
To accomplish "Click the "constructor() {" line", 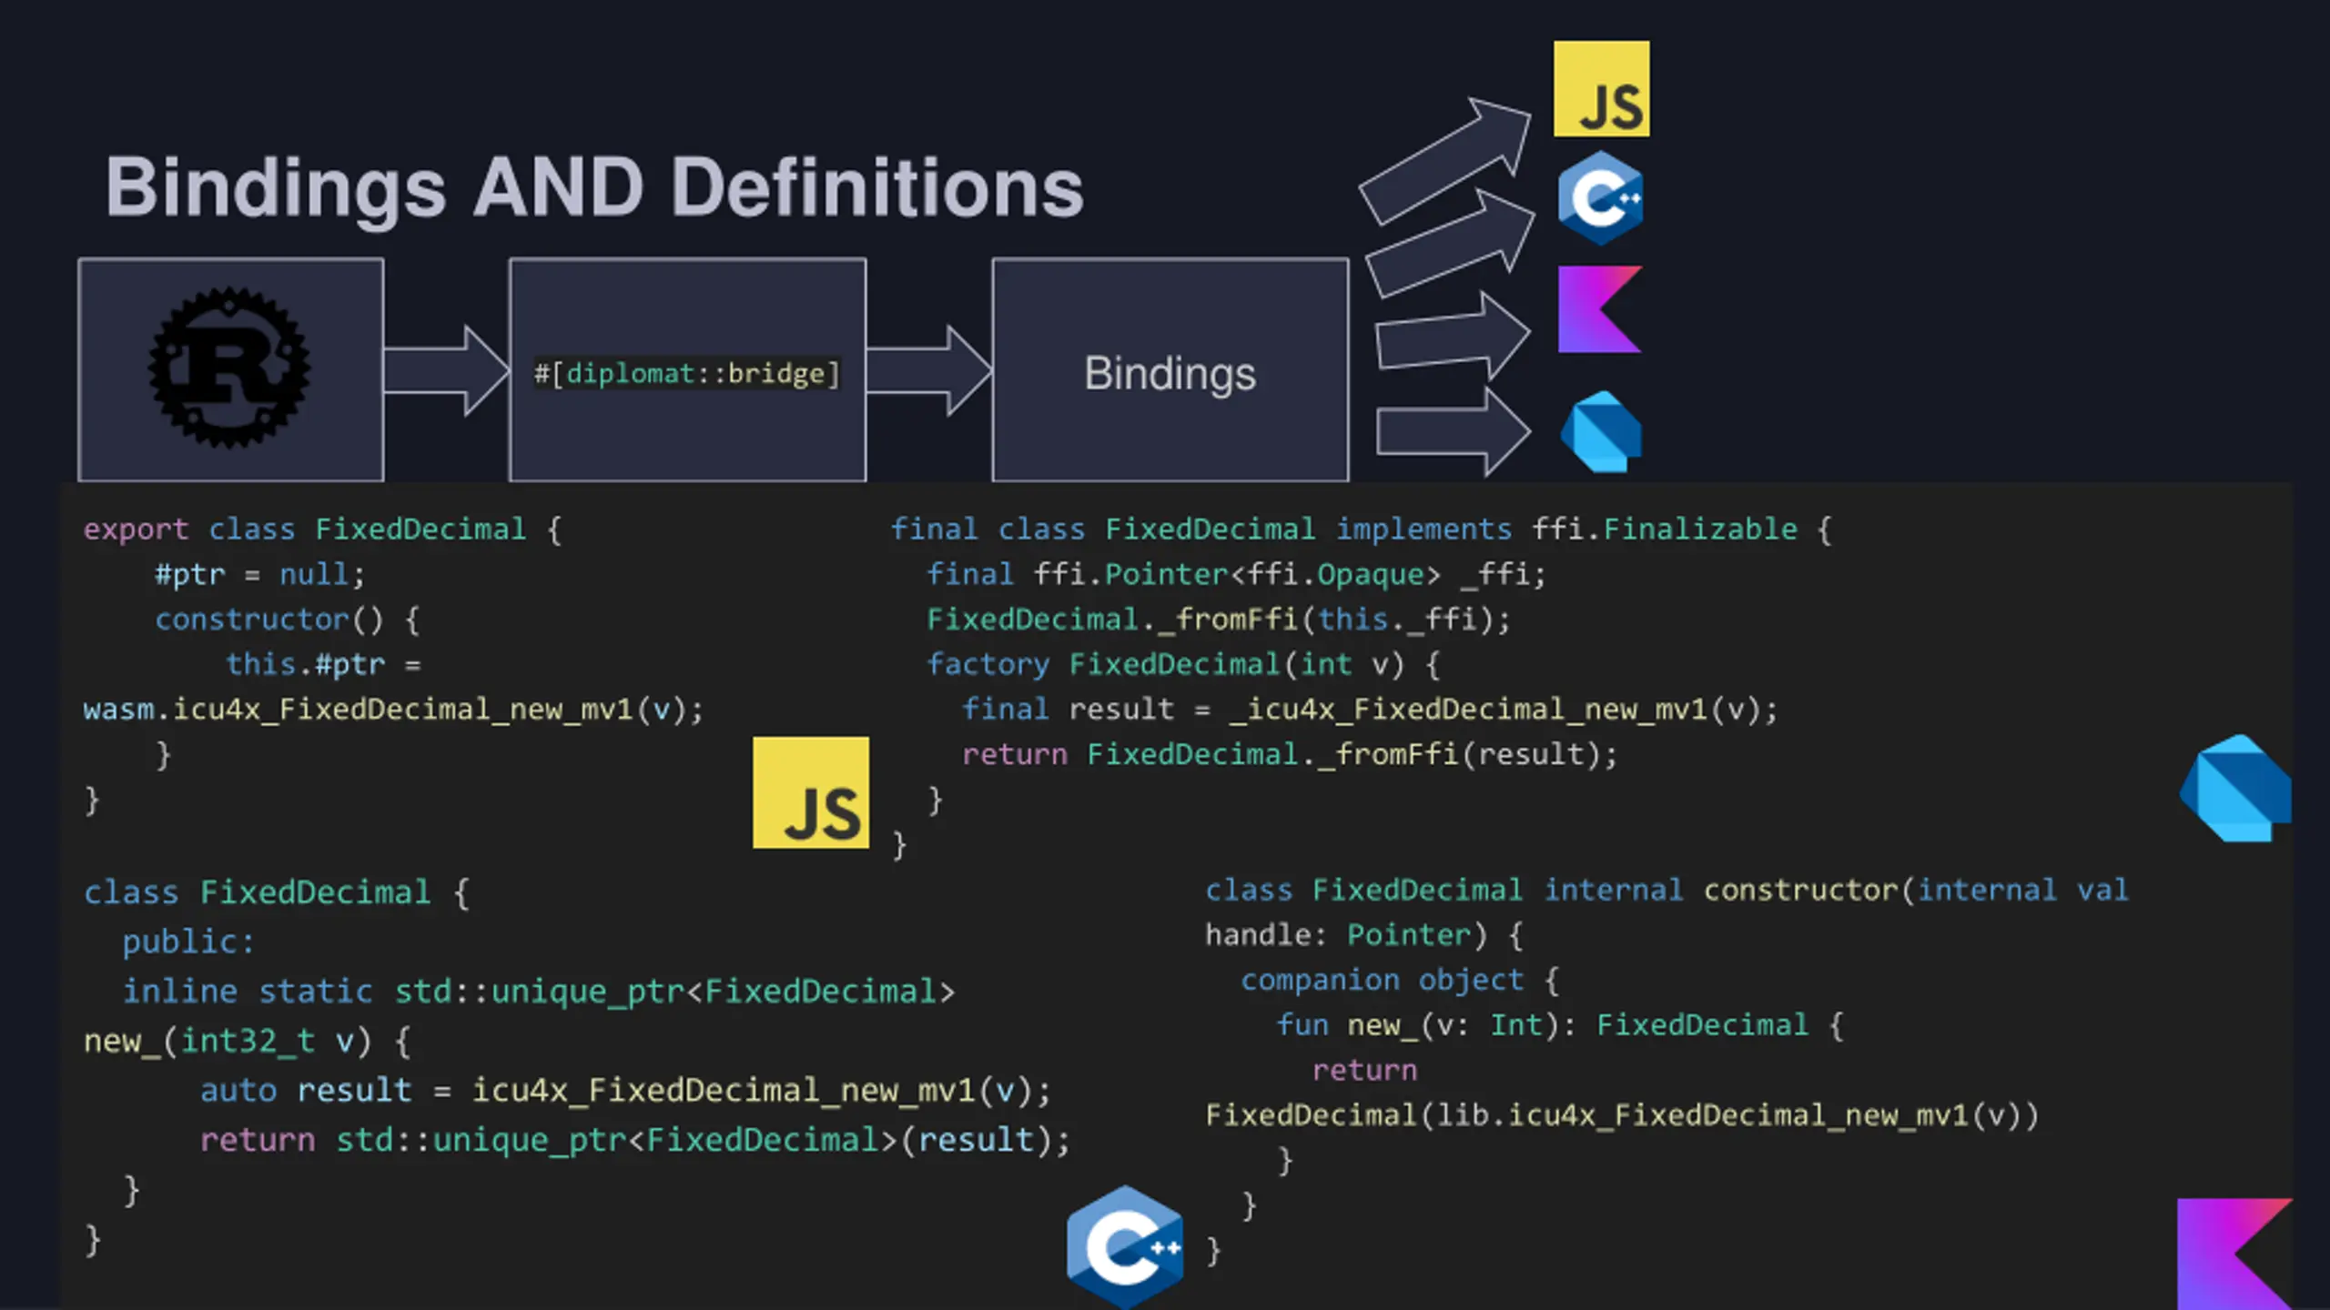I will [288, 620].
